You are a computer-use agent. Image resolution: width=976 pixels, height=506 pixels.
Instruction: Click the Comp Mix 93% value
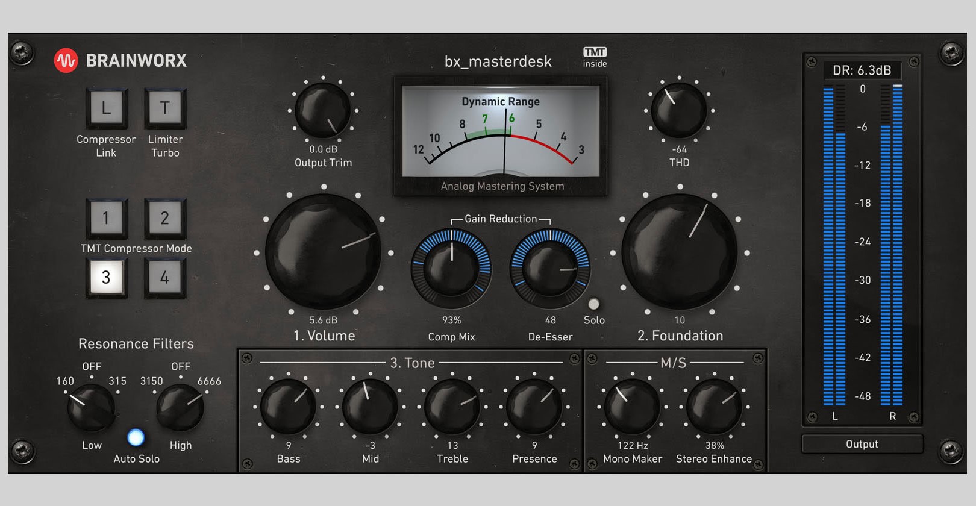coord(452,320)
